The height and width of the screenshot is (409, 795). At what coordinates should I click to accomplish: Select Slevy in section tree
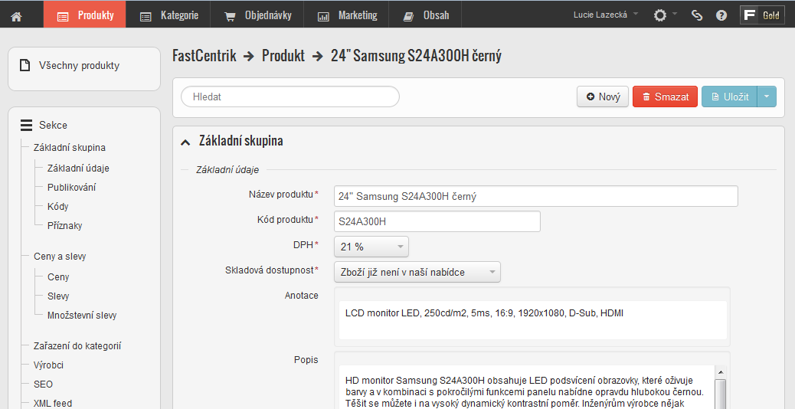click(58, 296)
